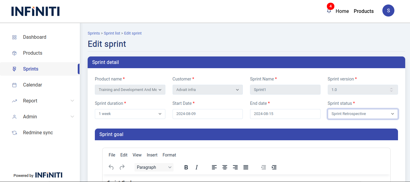Toggle italic formatting in the editor

click(197, 167)
